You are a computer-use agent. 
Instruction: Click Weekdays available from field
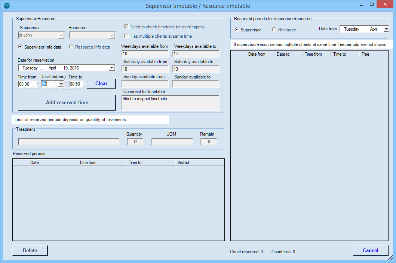pos(145,54)
